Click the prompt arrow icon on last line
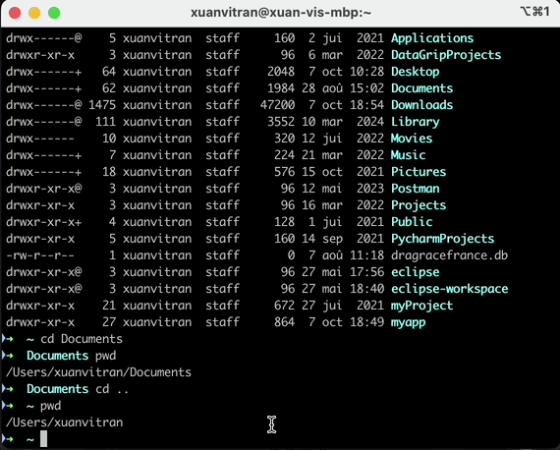This screenshot has height=450, width=560. pyautogui.click(x=8, y=438)
